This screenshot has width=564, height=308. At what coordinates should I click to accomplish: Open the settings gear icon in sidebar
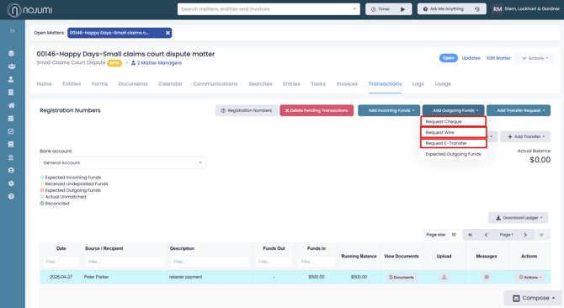pos(11,183)
